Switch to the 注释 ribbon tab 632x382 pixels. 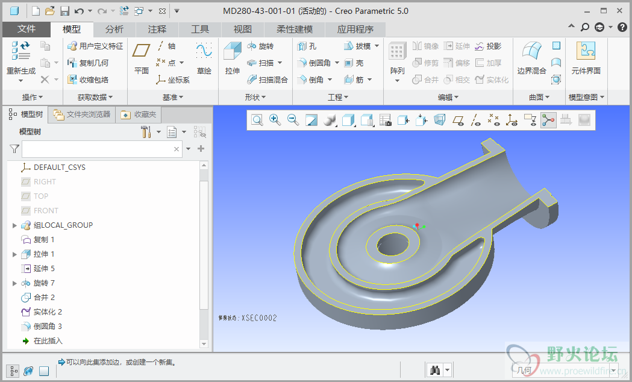point(157,29)
